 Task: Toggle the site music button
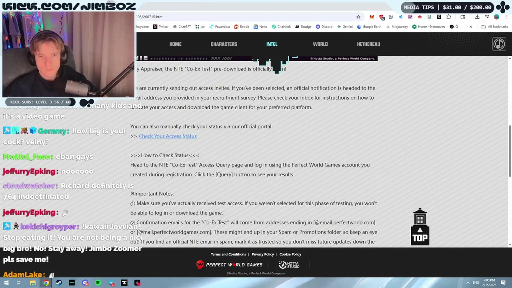tap(499, 44)
